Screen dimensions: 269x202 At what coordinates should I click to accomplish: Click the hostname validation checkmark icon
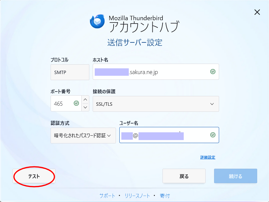pyautogui.click(x=213, y=71)
